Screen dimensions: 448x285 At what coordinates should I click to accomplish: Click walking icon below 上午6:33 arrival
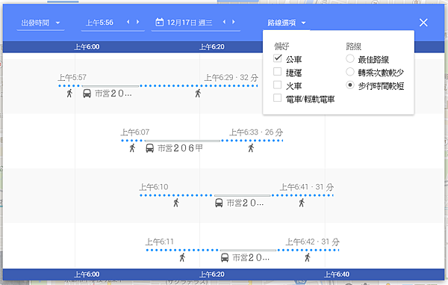click(251, 148)
